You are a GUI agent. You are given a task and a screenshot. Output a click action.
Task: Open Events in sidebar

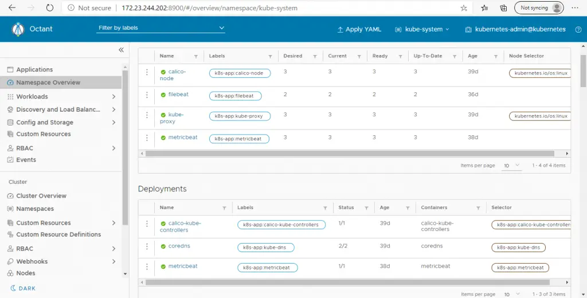click(x=26, y=160)
